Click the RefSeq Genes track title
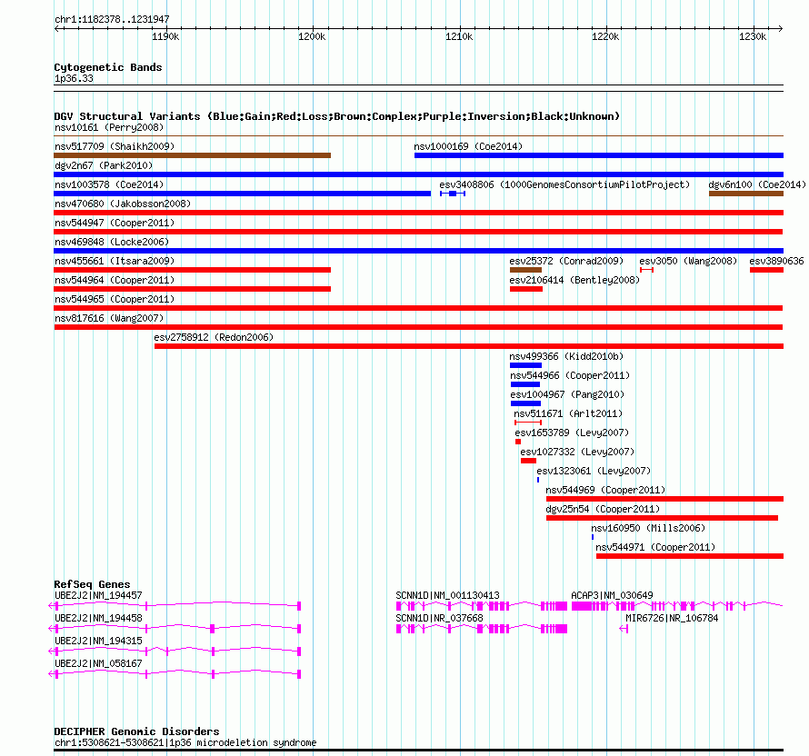809x756 pixels. pyautogui.click(x=92, y=584)
